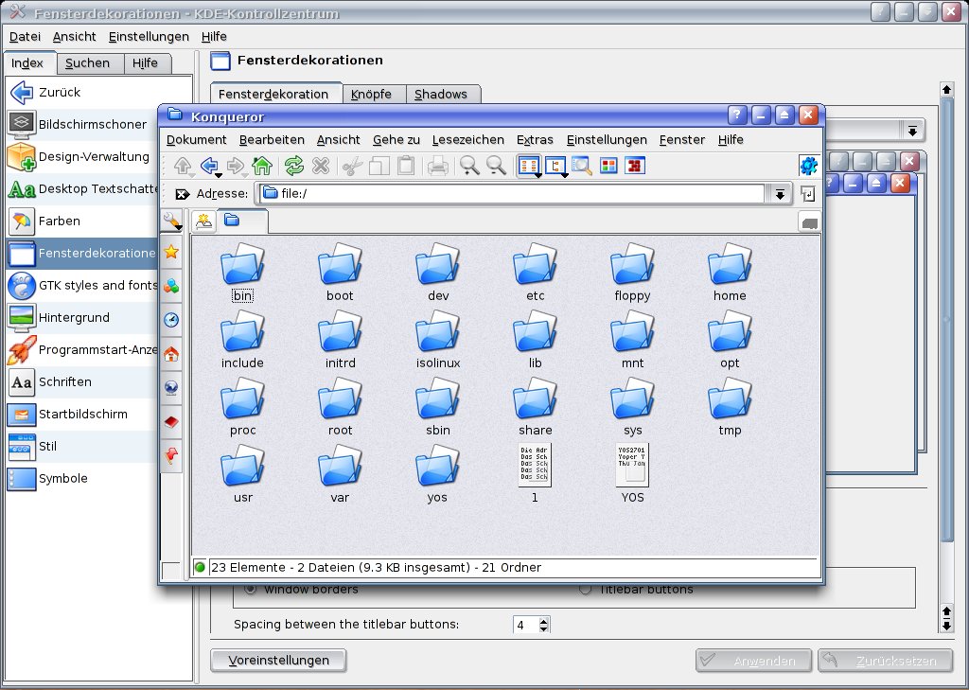This screenshot has width=969, height=690.
Task: Click in the Adresse field showing file:/
Action: point(512,193)
